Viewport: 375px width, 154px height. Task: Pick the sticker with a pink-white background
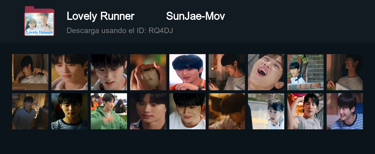[187, 72]
